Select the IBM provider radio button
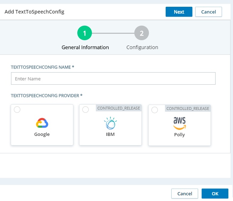This screenshot has height=201, width=233. click(x=86, y=110)
